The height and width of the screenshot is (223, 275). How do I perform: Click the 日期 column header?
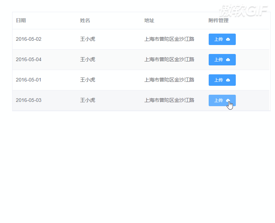click(x=21, y=20)
